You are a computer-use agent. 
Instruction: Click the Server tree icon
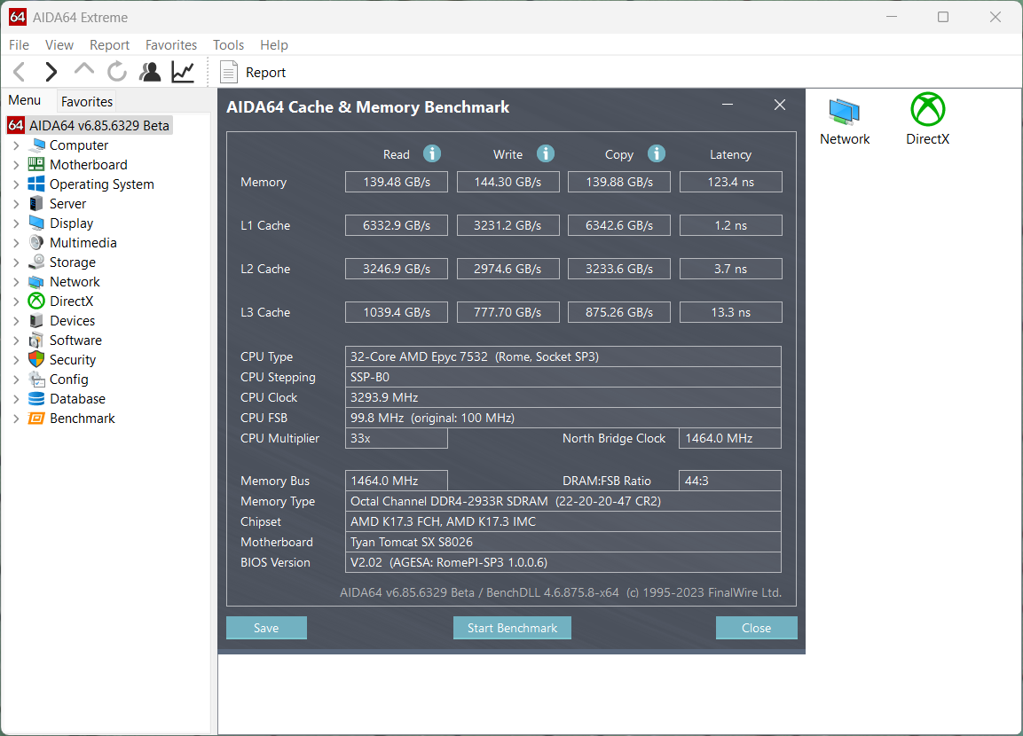36,203
